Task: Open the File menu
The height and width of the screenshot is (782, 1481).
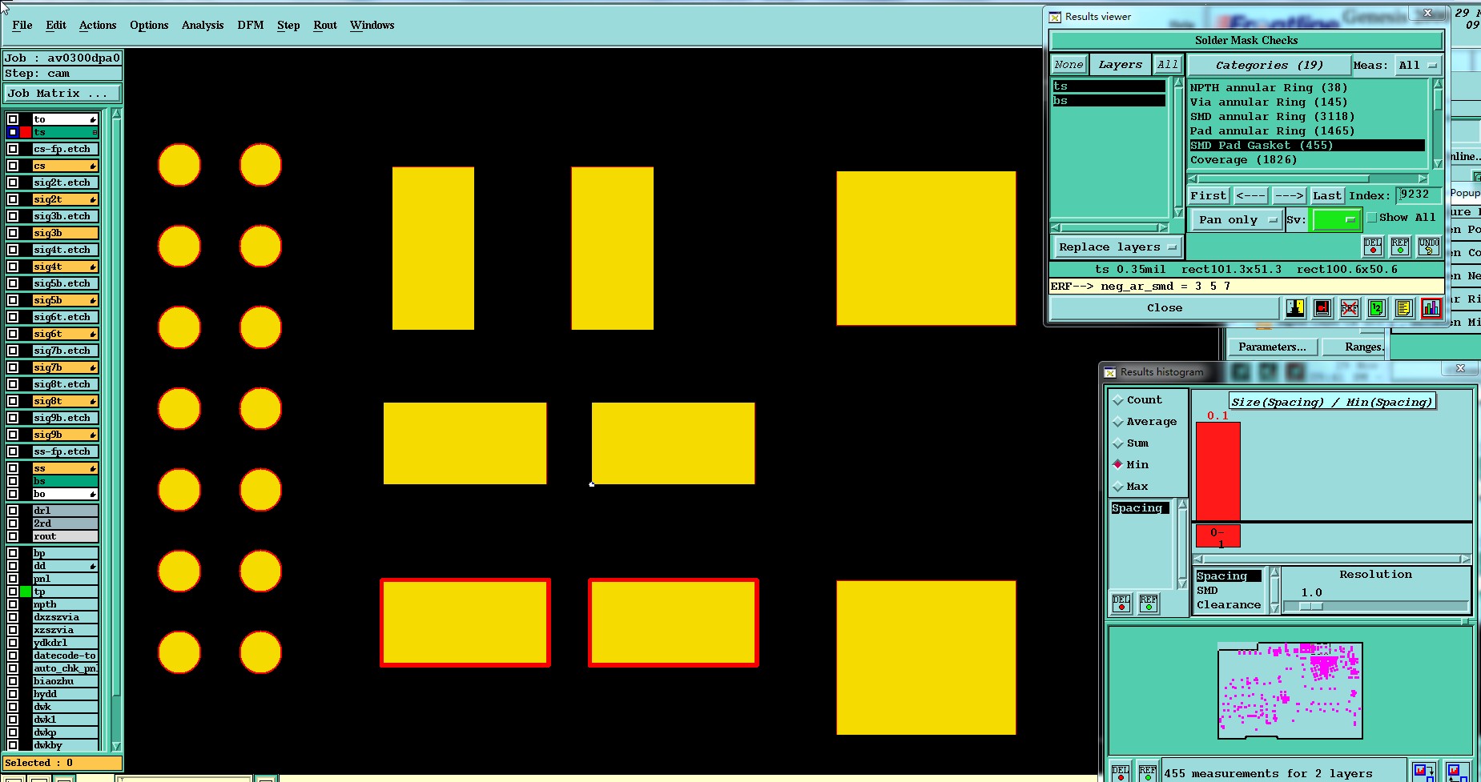Action: click(22, 26)
